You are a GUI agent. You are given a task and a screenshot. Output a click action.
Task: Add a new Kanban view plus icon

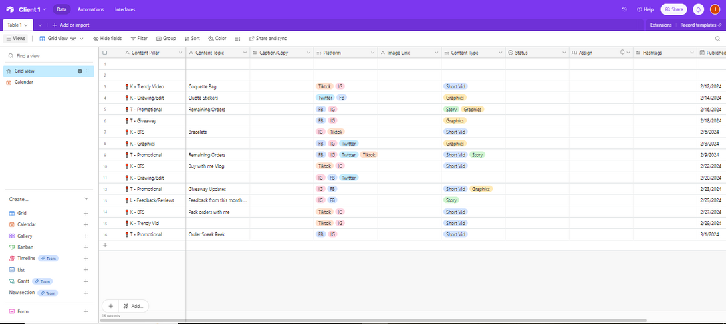(x=86, y=247)
